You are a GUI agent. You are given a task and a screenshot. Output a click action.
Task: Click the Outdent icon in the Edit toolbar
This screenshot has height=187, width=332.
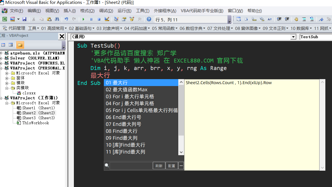tap(287, 19)
